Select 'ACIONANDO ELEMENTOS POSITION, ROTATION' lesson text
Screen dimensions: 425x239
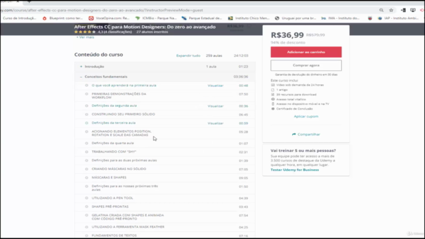122,133
